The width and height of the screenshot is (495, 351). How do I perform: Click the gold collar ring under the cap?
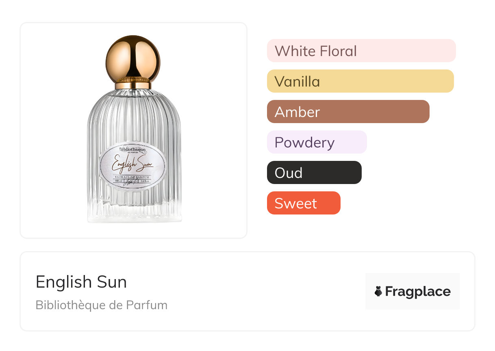pos(133,86)
